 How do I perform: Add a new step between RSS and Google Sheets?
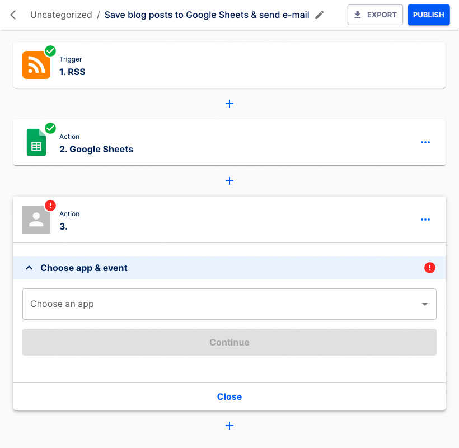[x=230, y=104]
